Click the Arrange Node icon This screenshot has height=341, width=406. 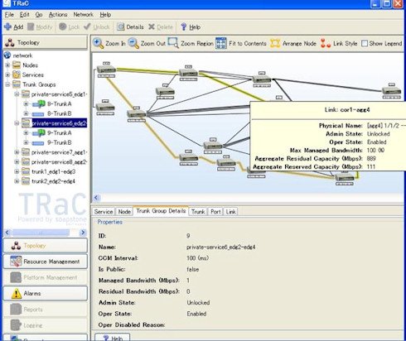click(275, 43)
